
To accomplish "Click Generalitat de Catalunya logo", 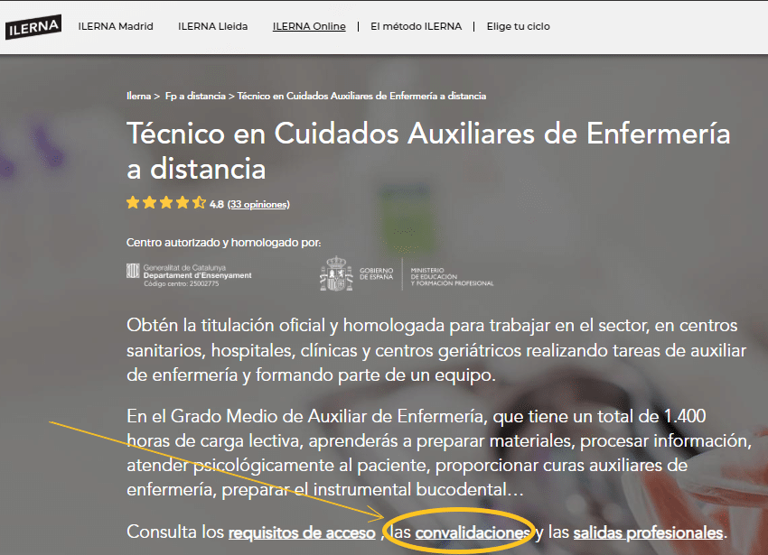I will click(x=189, y=275).
